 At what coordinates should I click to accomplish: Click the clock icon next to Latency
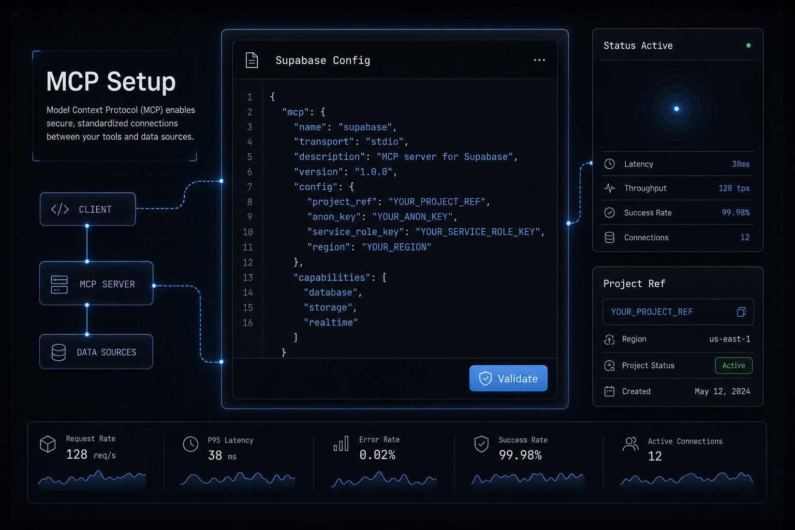tap(610, 164)
